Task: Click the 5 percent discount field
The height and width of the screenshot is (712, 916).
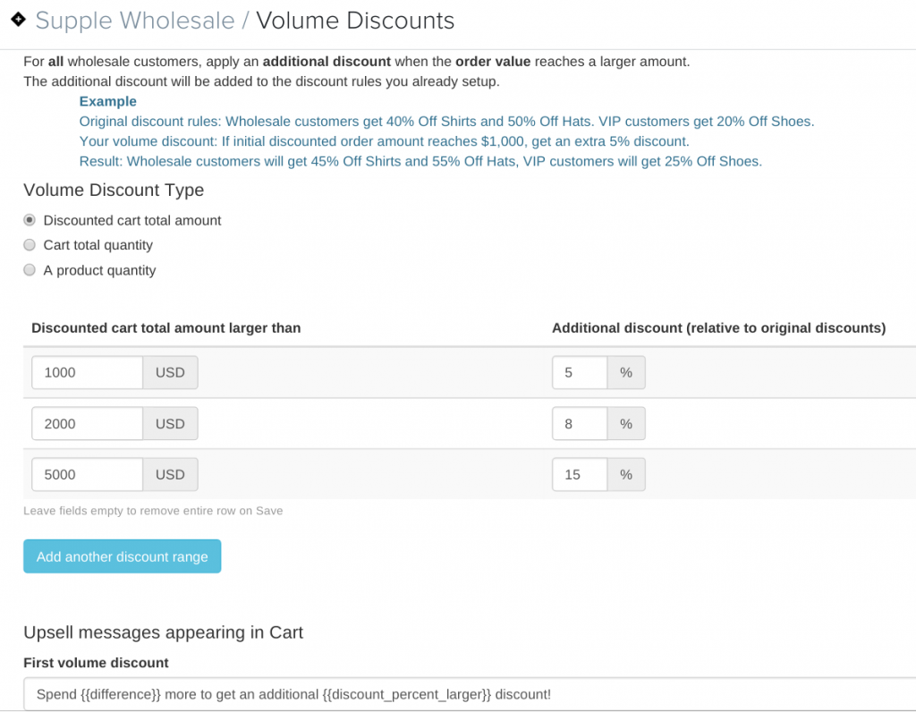Action: click(x=580, y=373)
